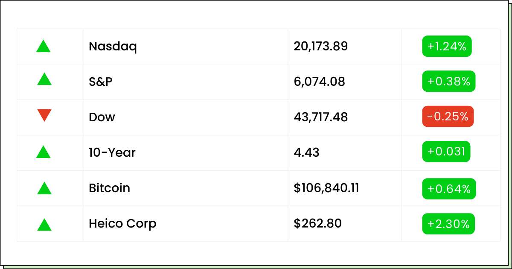This screenshot has width=512, height=269.
Task: Click the red -0.25% badge
Action: pyautogui.click(x=448, y=117)
